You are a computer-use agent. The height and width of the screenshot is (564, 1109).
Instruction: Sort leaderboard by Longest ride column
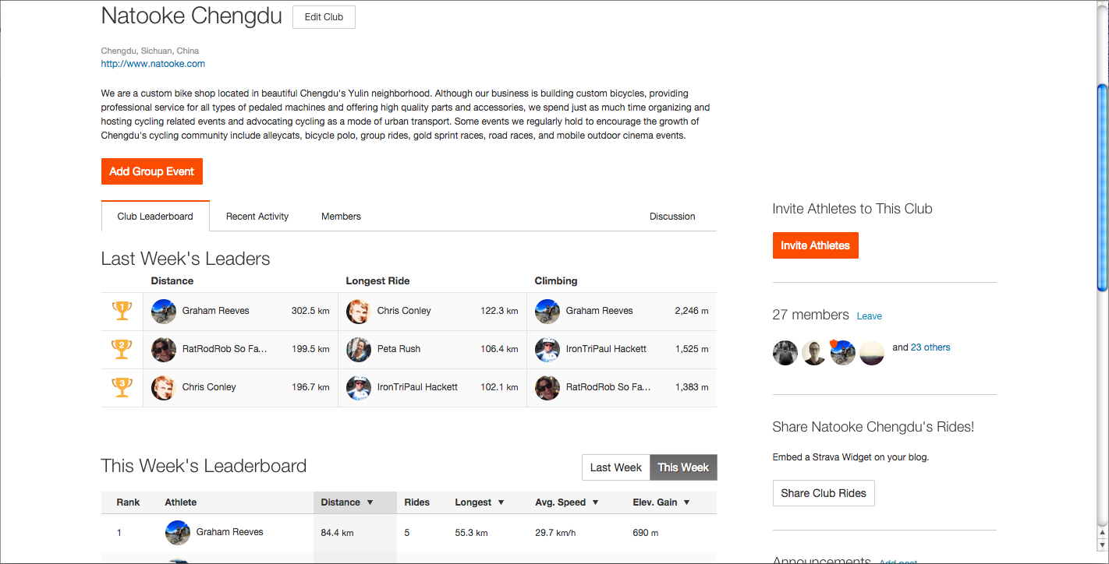click(480, 502)
